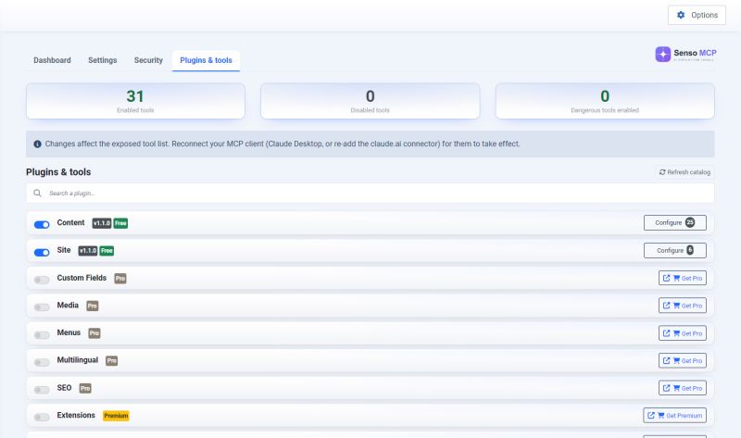Select the Plugins & tools tab

[206, 60]
